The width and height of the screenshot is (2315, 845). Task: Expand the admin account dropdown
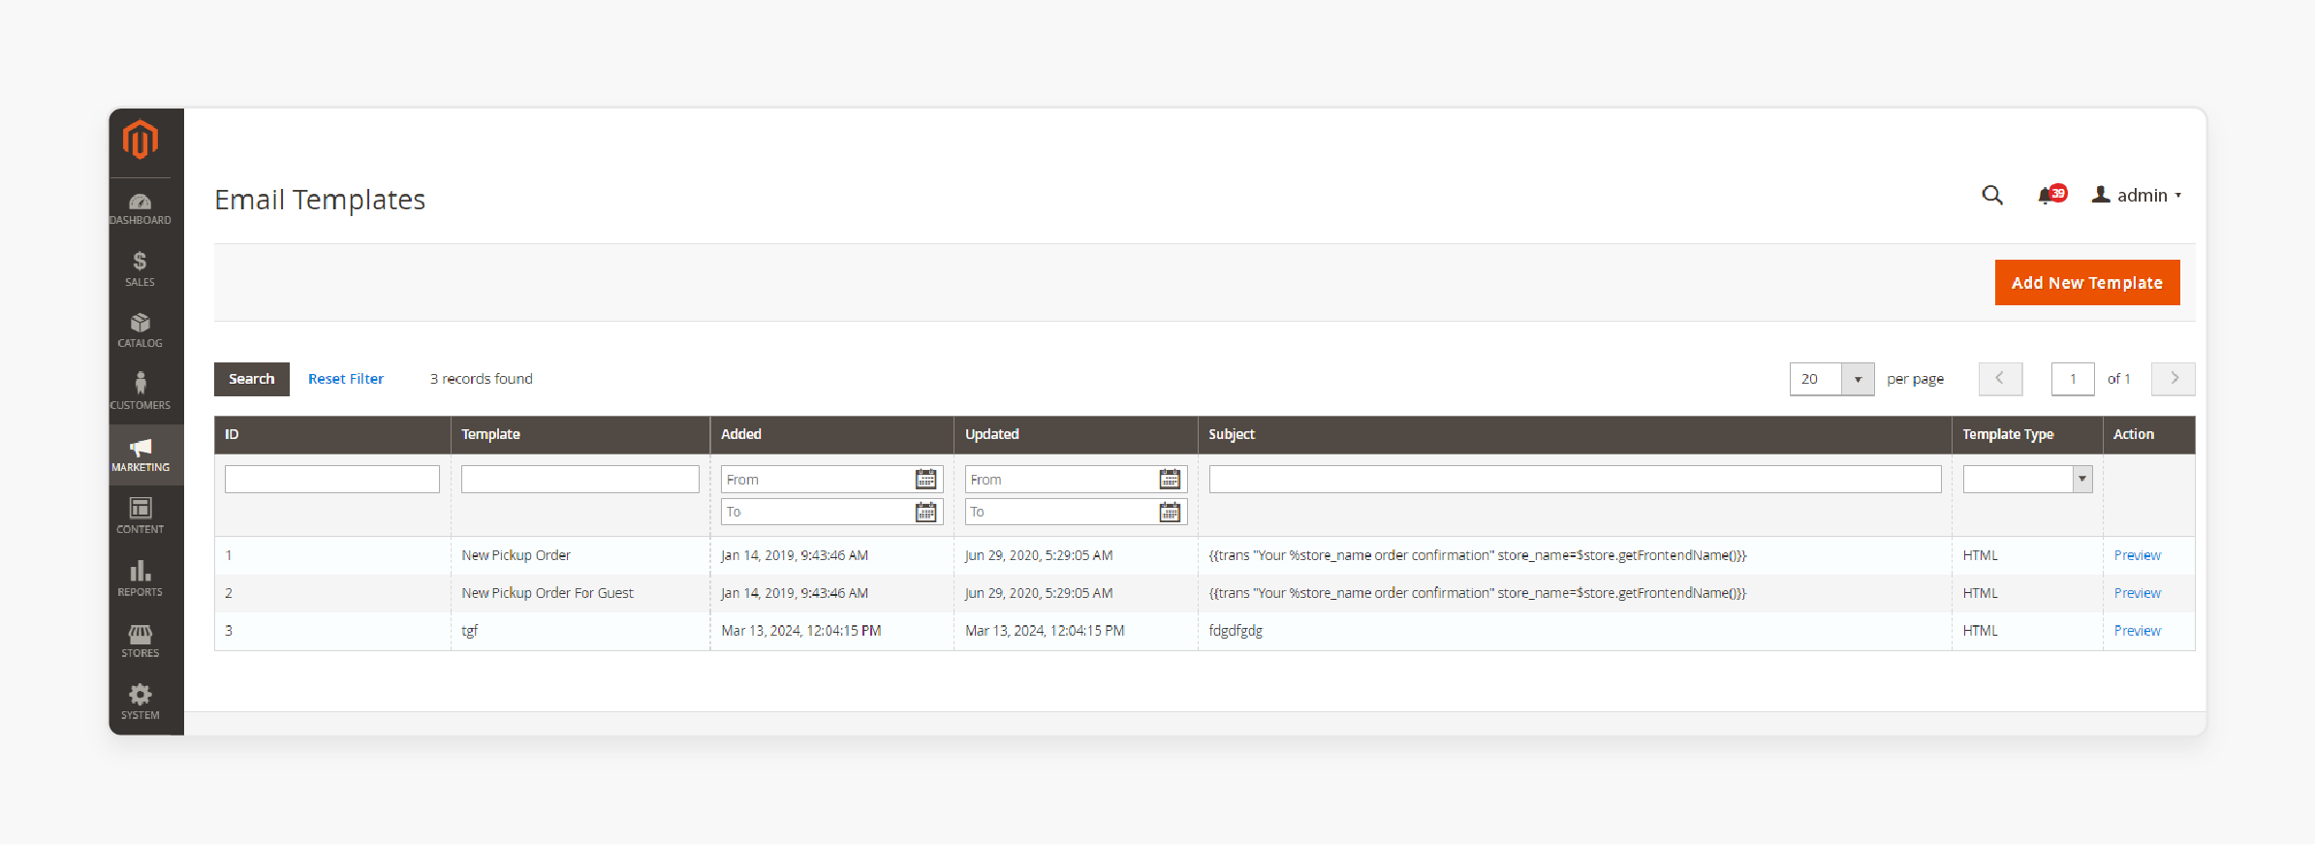pyautogui.click(x=2138, y=196)
